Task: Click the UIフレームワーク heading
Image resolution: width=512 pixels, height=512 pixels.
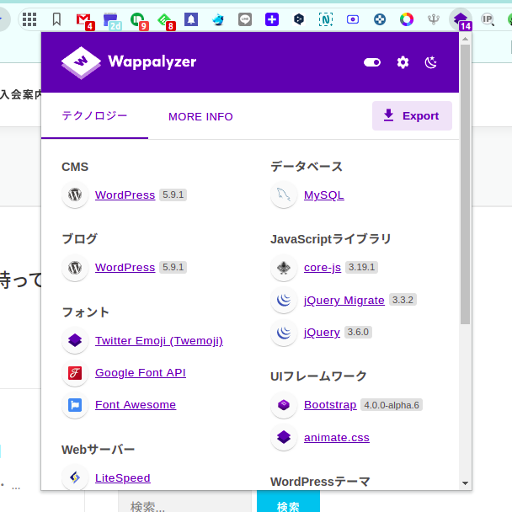Action: pyautogui.click(x=318, y=376)
